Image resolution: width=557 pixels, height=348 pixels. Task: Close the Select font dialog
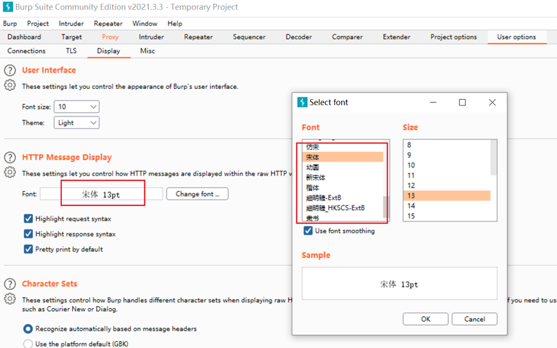click(492, 102)
